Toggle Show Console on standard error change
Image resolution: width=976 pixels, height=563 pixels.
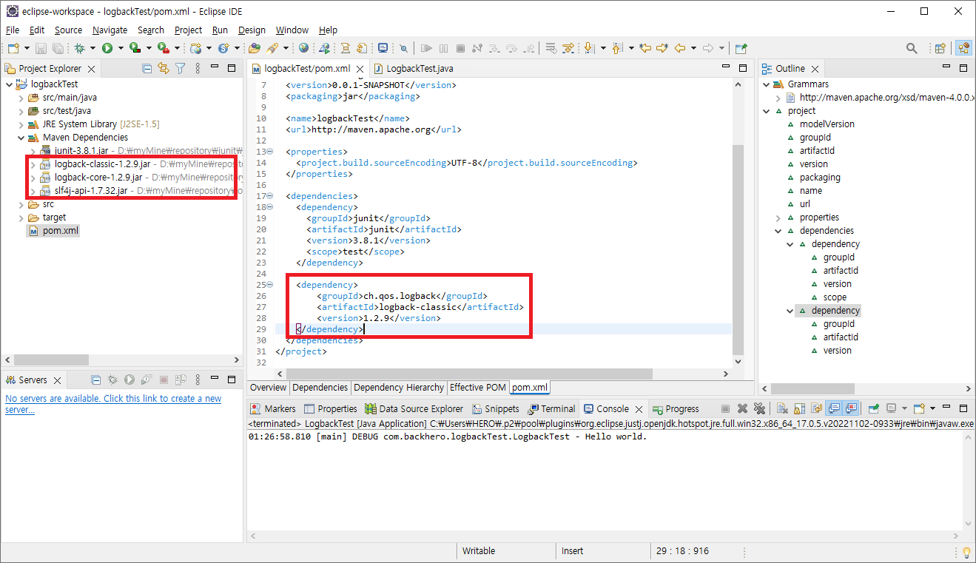pyautogui.click(x=851, y=408)
